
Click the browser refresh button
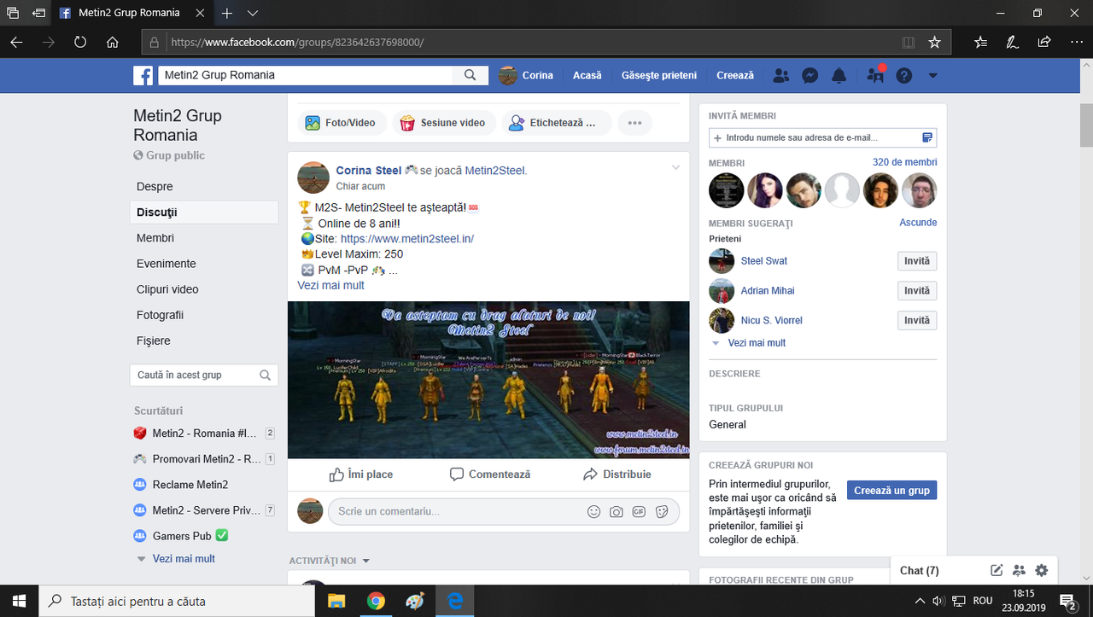pyautogui.click(x=80, y=42)
